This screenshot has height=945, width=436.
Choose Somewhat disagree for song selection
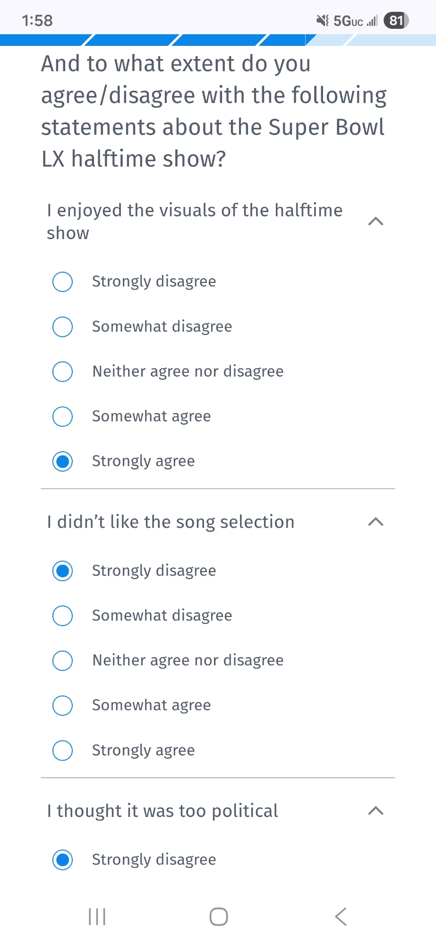[62, 616]
